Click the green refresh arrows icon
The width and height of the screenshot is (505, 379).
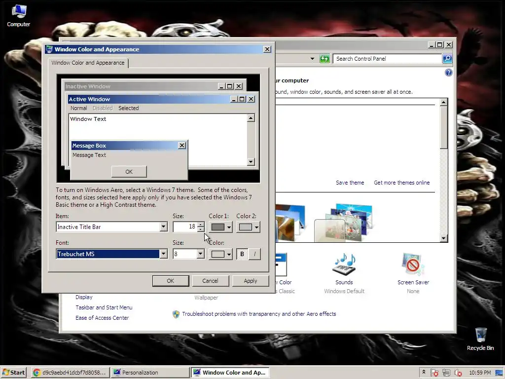[x=325, y=59]
